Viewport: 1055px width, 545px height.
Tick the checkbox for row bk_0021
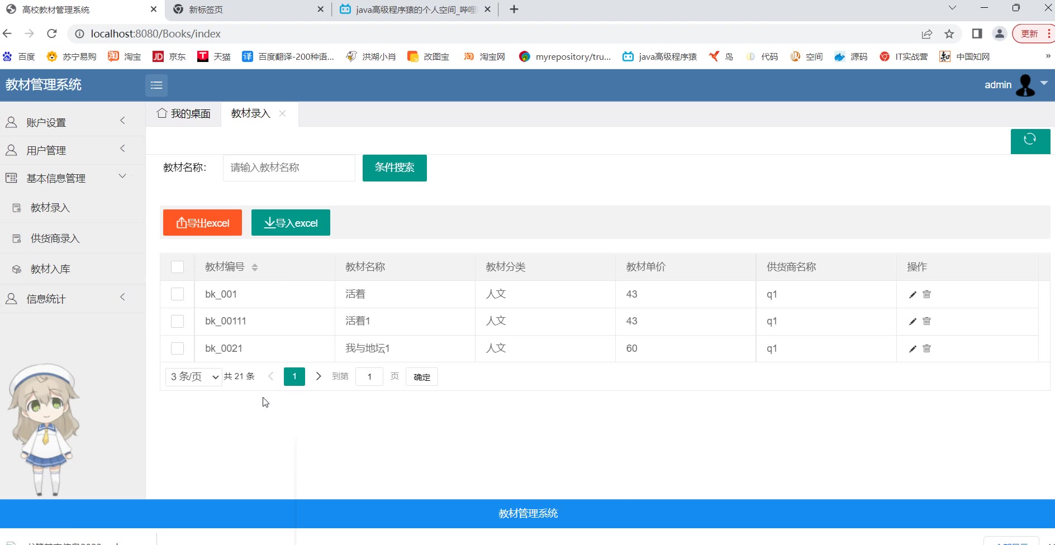[177, 348]
